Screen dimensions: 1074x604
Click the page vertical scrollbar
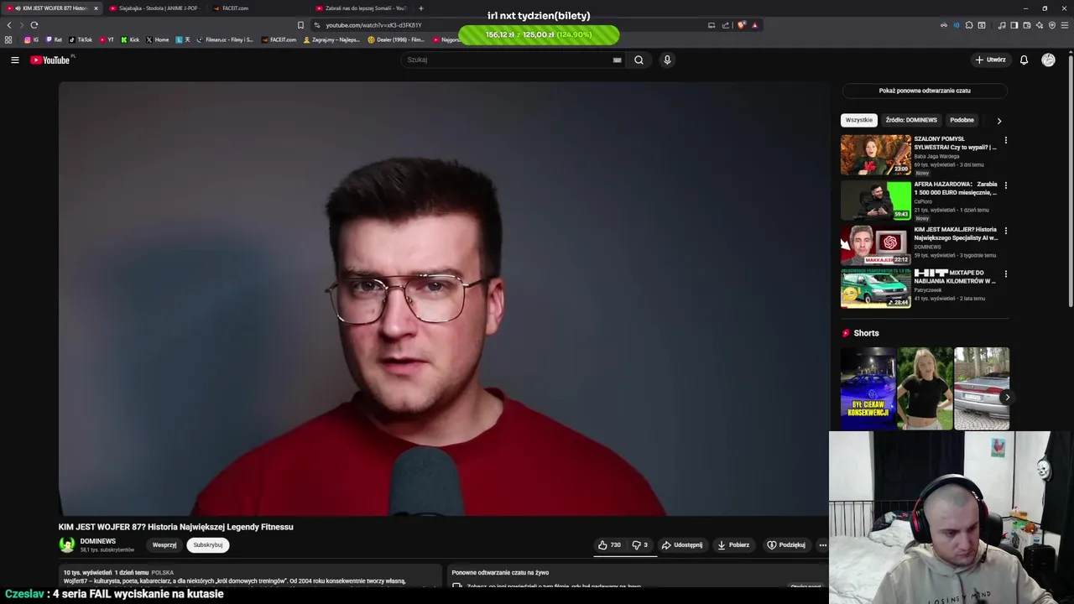tap(1071, 180)
